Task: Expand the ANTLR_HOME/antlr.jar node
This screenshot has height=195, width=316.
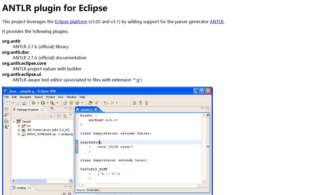Action: [x=19, y=134]
